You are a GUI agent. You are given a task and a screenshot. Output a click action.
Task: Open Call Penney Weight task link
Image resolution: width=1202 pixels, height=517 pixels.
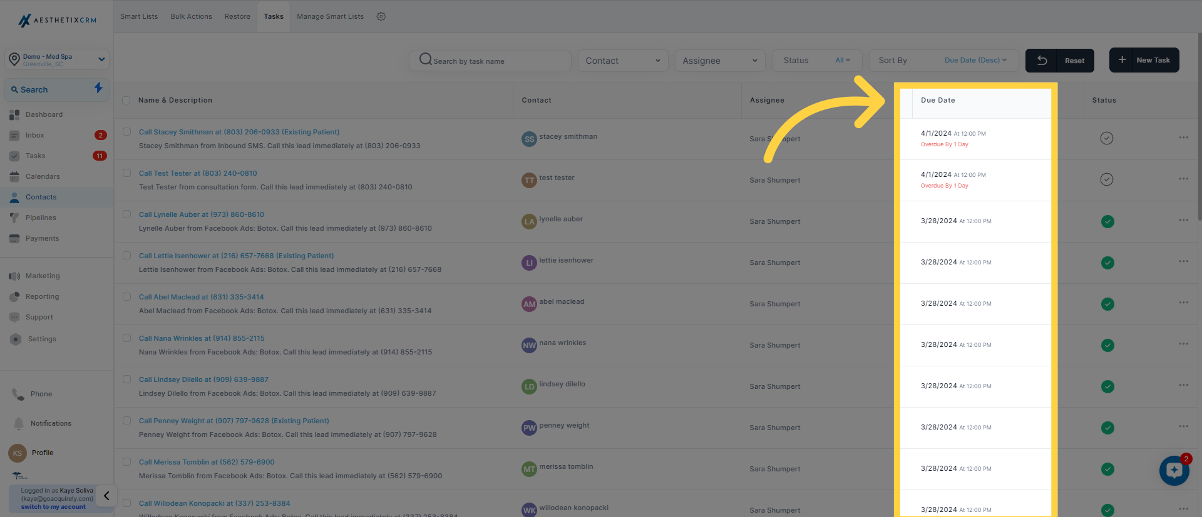coord(234,421)
